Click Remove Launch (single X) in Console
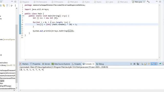 point(134,64)
